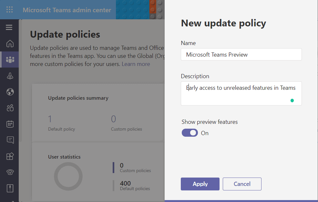Viewport: 318px width, 202px height.
Task: Click the user statistics donut chart
Action: [x=68, y=176]
